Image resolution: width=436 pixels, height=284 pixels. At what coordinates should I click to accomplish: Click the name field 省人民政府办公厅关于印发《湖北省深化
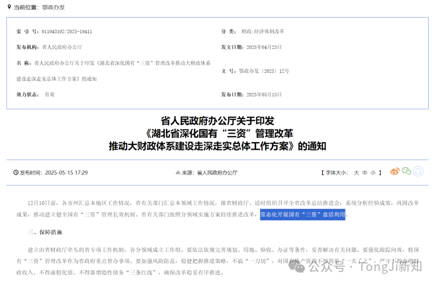click(x=114, y=71)
